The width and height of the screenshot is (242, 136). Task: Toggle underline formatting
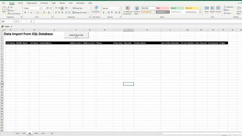31,12
